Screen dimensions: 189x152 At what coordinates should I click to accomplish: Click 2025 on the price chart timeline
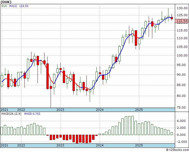pos(139,110)
